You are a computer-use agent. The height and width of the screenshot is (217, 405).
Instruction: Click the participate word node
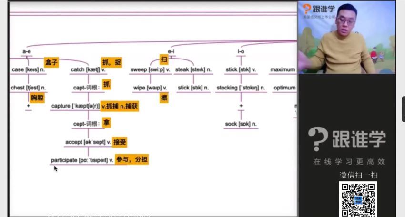click(82, 160)
